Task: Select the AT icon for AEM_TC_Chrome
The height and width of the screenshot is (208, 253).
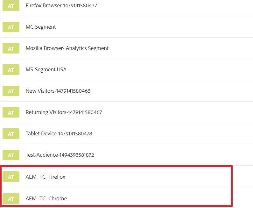Action: click(x=11, y=198)
